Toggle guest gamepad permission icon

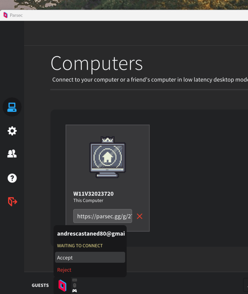(x=75, y=291)
